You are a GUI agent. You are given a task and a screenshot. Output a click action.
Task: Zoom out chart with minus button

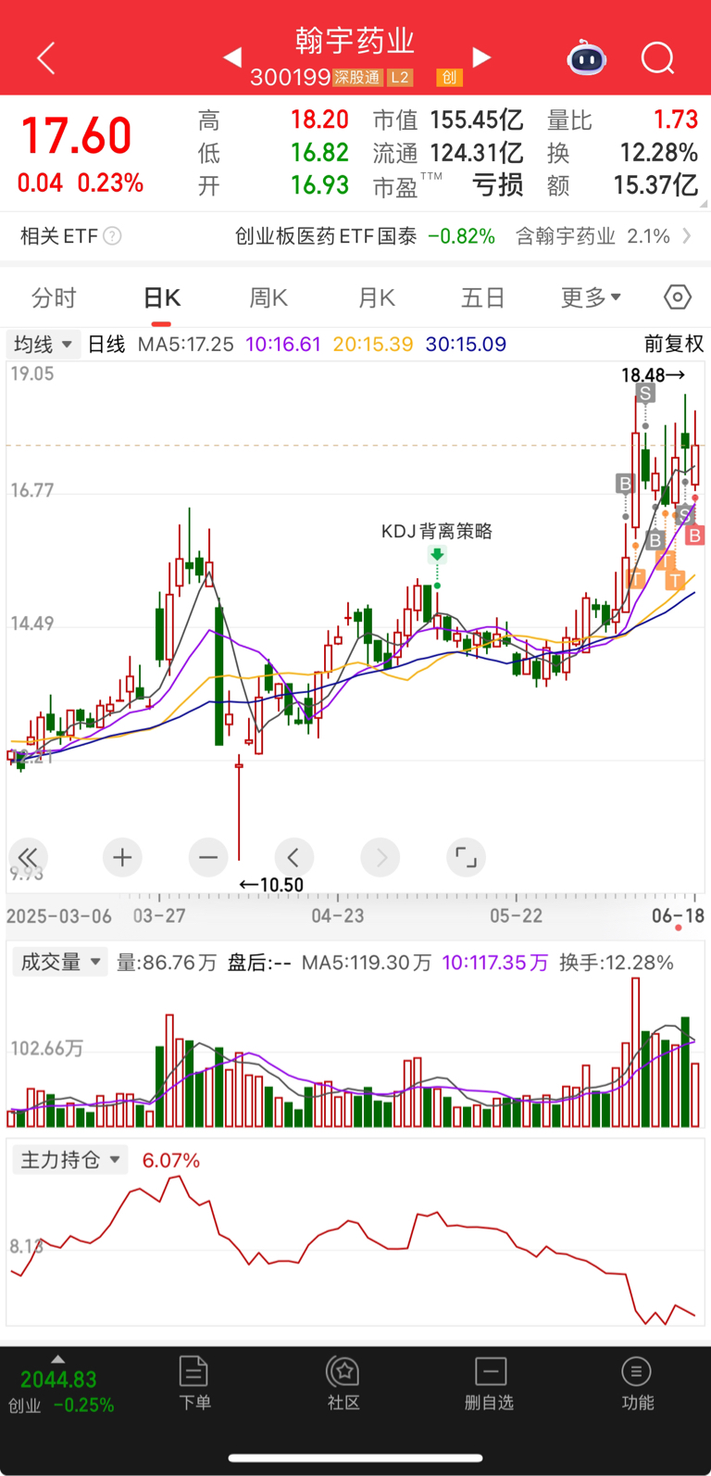208,857
